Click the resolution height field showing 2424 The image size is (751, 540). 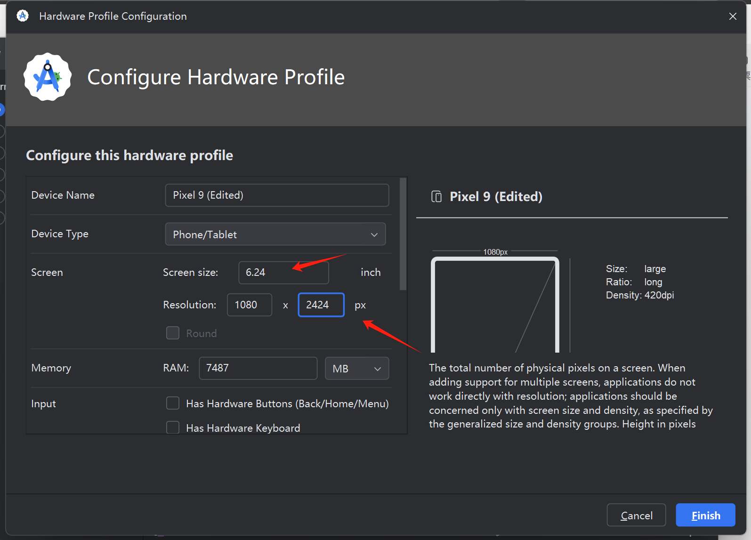click(321, 305)
